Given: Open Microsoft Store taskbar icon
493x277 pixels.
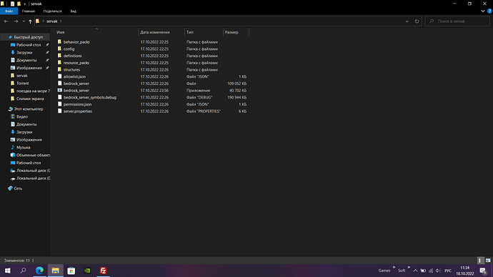Looking at the screenshot, I should click(71, 271).
